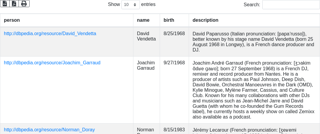Click Joachim André Garraud description text

[253, 90]
